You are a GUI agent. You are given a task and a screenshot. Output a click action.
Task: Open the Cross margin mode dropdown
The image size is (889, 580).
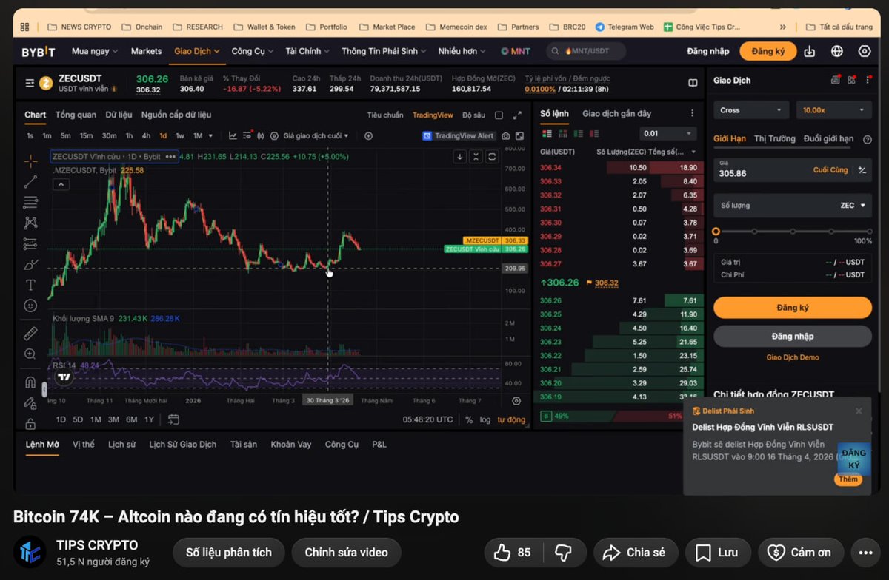point(751,110)
